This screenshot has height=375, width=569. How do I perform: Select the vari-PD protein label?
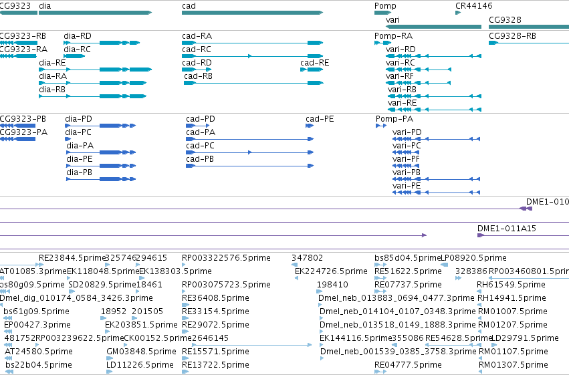[x=407, y=132]
